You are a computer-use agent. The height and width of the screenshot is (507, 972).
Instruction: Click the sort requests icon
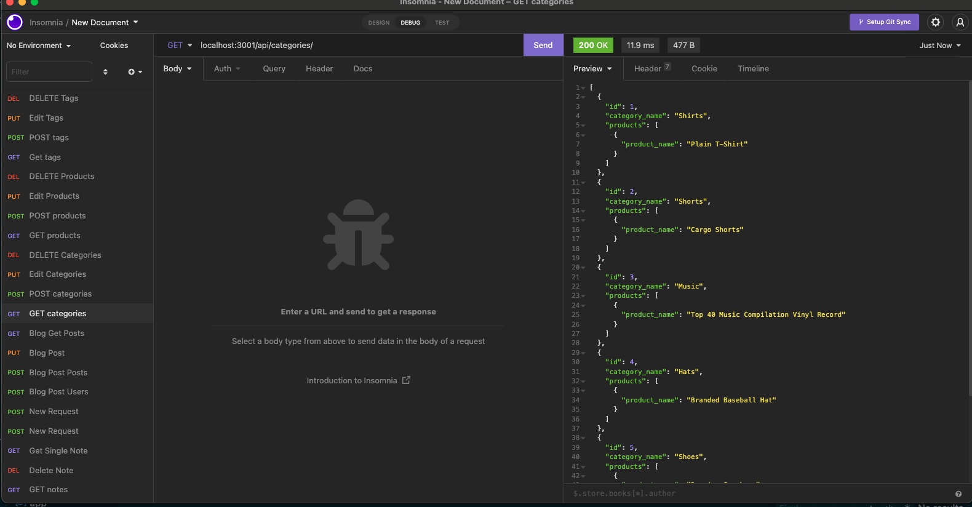click(x=105, y=72)
